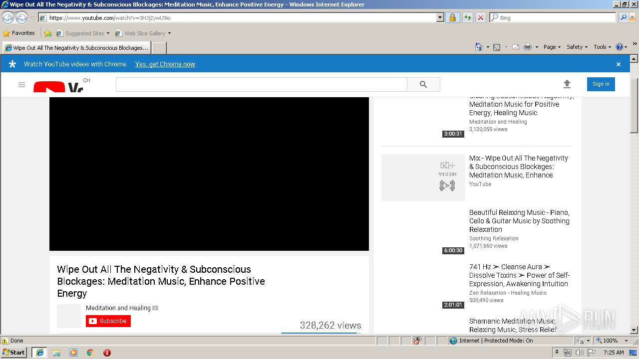The width and height of the screenshot is (639, 359).
Task: Open Favorites star button
Action: click(19, 33)
